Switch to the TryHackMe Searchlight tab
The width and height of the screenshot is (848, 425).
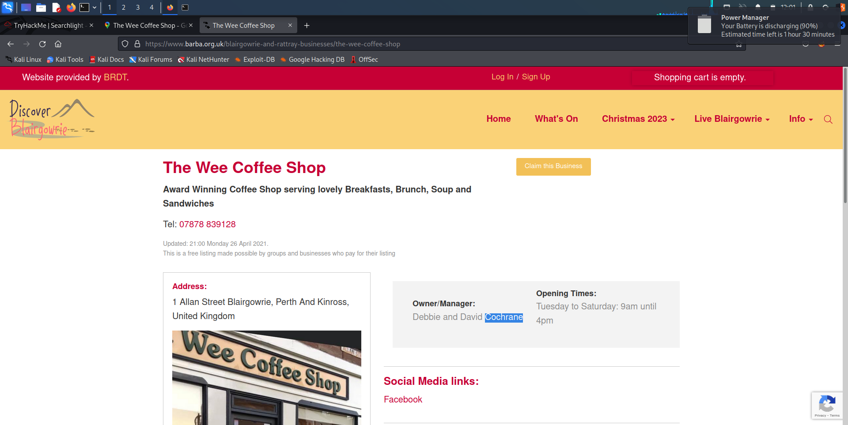pyautogui.click(x=48, y=26)
